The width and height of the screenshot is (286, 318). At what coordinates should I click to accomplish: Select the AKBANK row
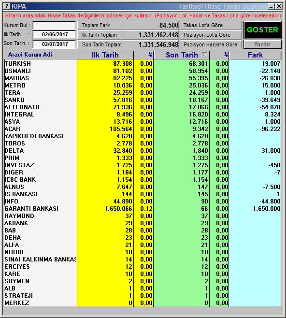click(x=143, y=223)
